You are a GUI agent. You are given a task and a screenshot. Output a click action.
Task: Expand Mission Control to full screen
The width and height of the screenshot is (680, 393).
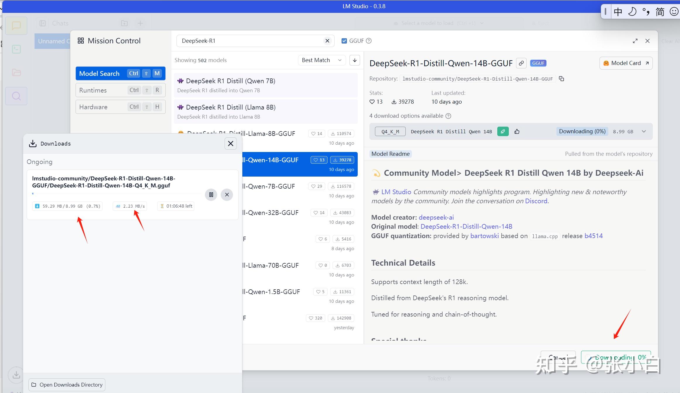tap(635, 41)
